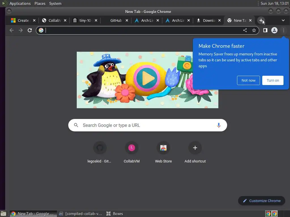The width and height of the screenshot is (290, 217).
Task: Share this page via the share icon
Action: pos(245,30)
